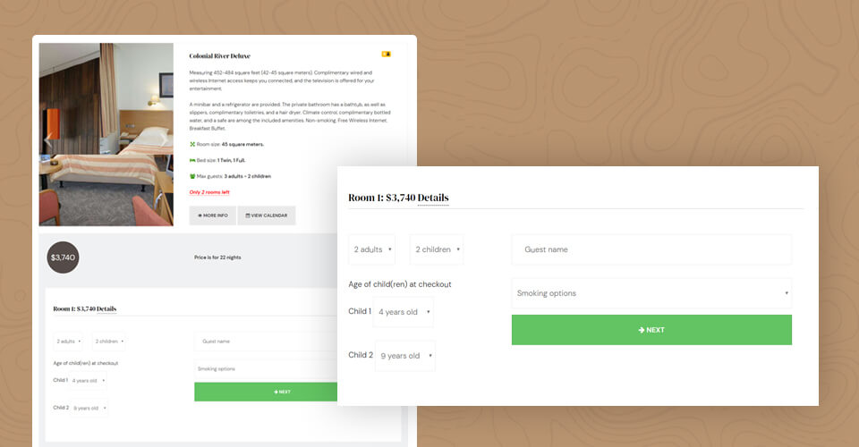
Task: Click the calendar icon in View Calendar button
Action: coord(248,215)
